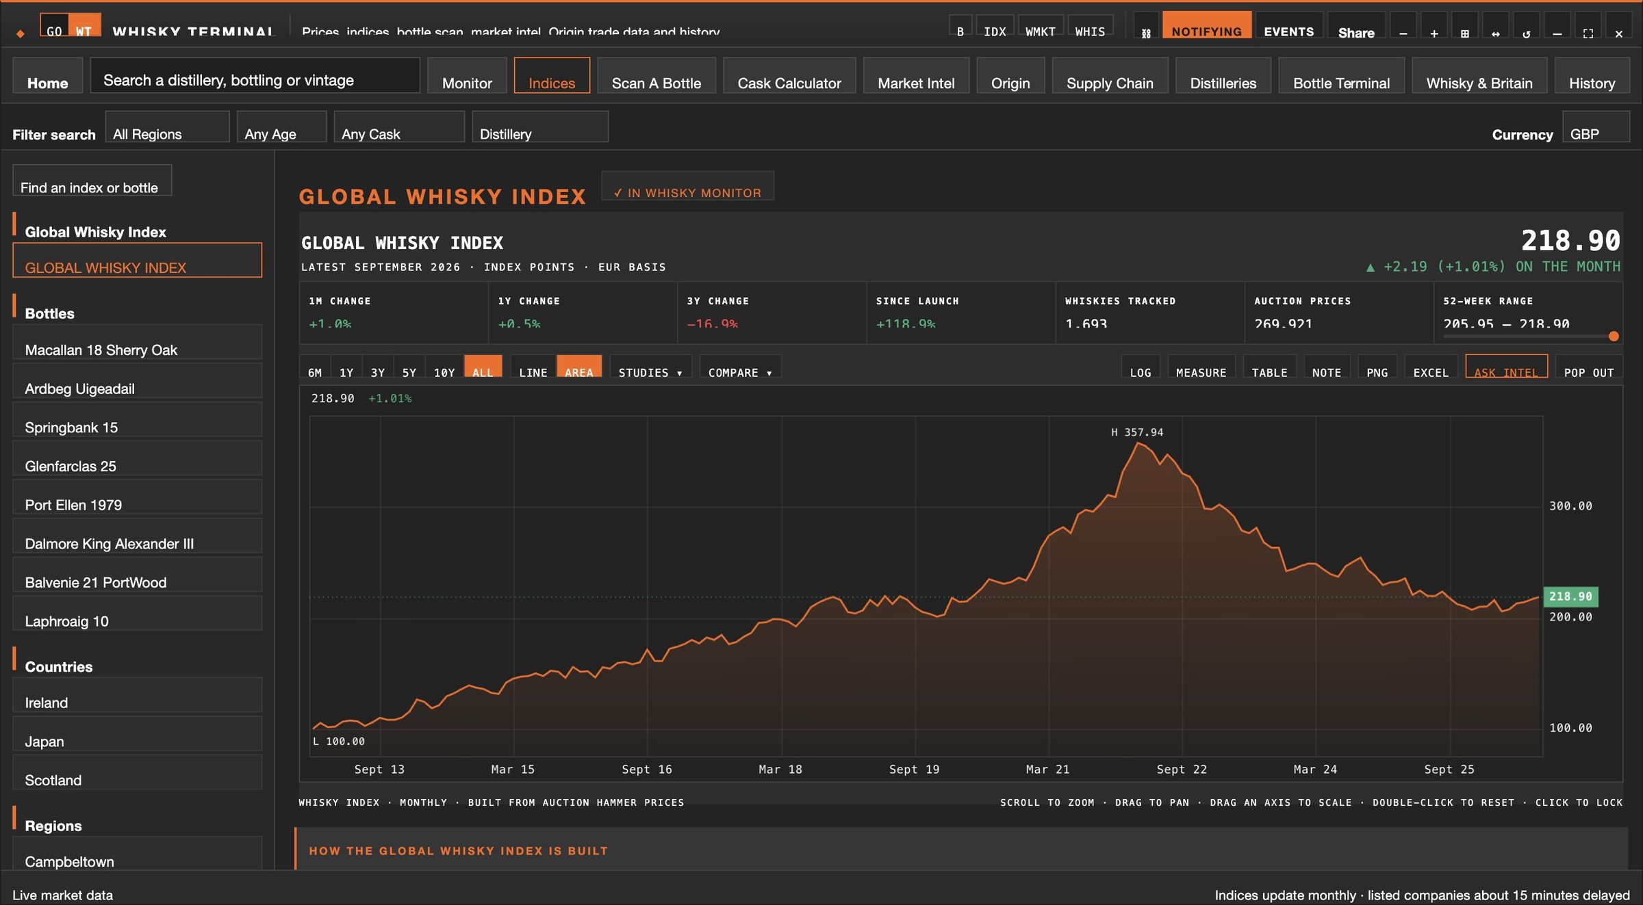
Task: Select Macallan 18 Sherry Oak bottle
Action: pos(138,342)
